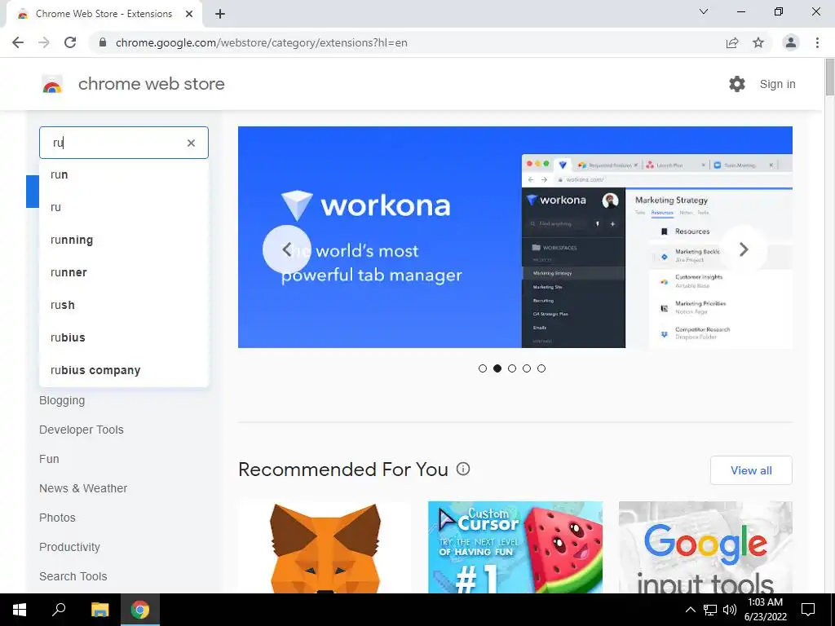Select fourth carousel dot
The height and width of the screenshot is (626, 835).
[x=527, y=368]
